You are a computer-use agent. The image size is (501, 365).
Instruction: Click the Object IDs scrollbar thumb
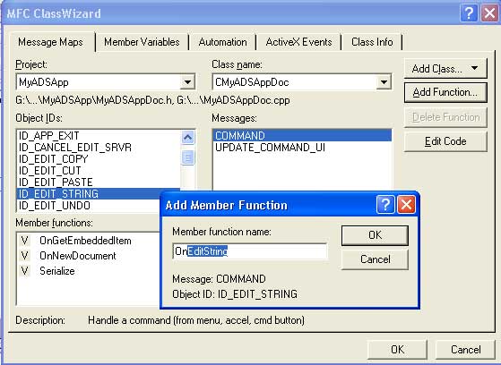(x=187, y=157)
